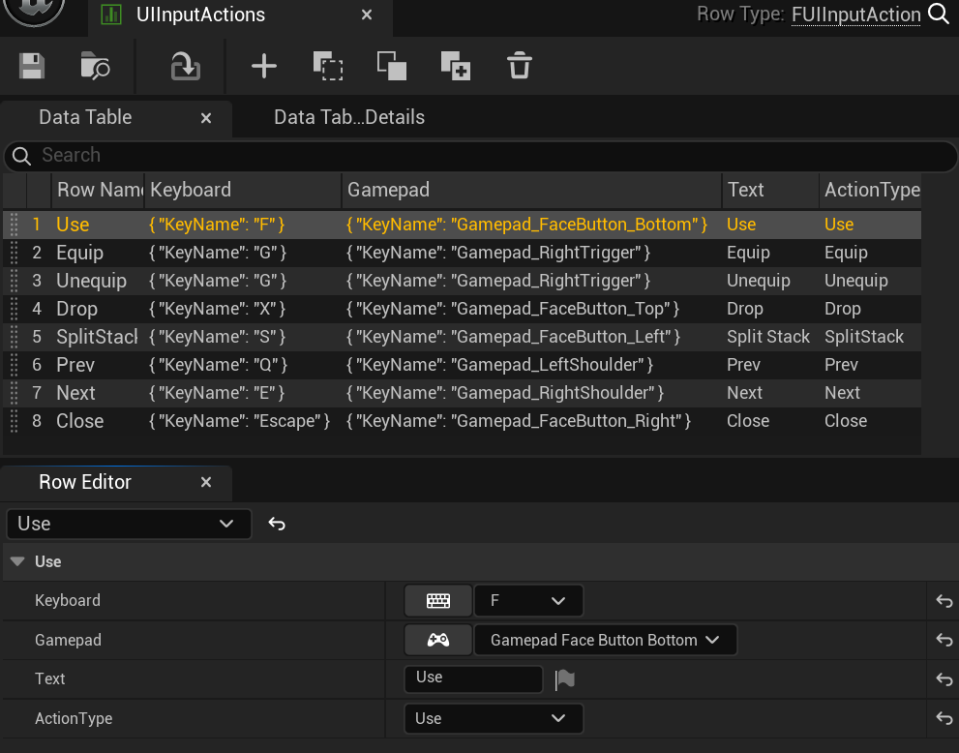Click the gamepad key selector icon
This screenshot has width=959, height=753.
coord(438,640)
